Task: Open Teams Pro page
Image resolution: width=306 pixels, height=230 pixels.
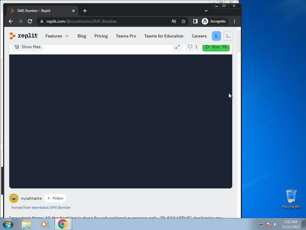Action: pos(126,36)
